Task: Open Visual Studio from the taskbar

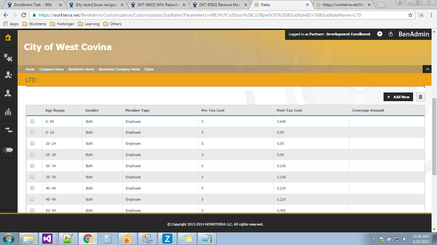Action: pyautogui.click(x=47, y=239)
